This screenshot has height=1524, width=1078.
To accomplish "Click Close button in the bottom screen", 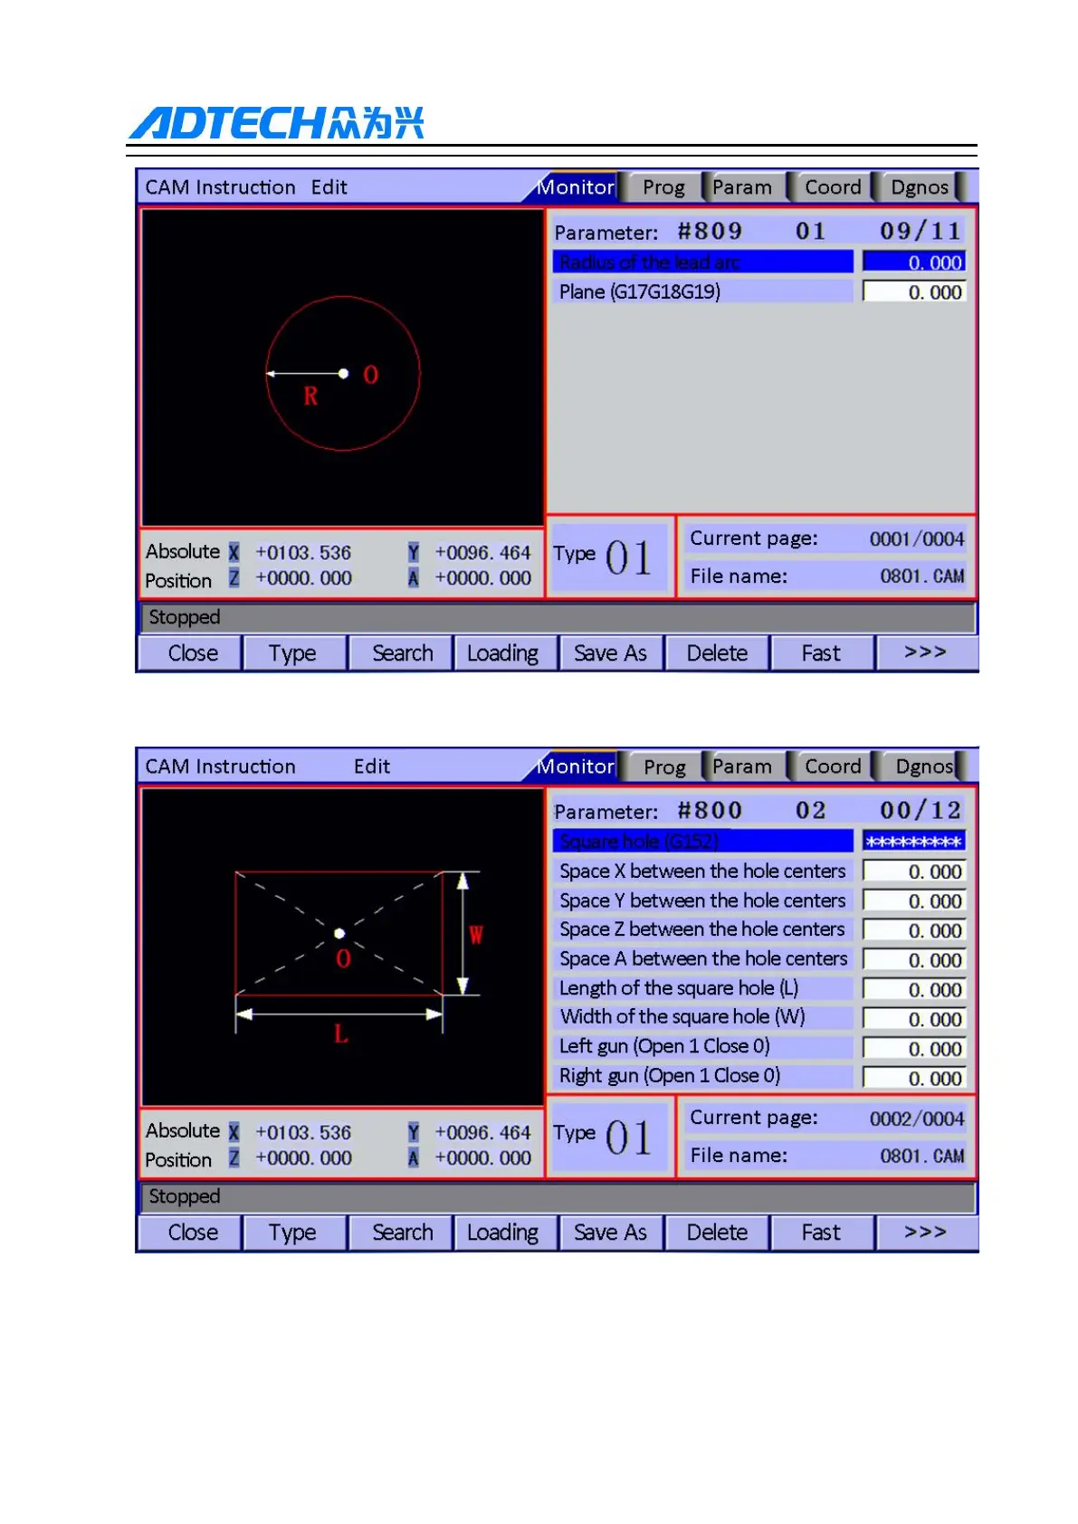I will (x=192, y=1233).
